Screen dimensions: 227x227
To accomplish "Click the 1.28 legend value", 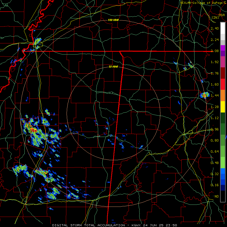I will (x=215, y=107).
